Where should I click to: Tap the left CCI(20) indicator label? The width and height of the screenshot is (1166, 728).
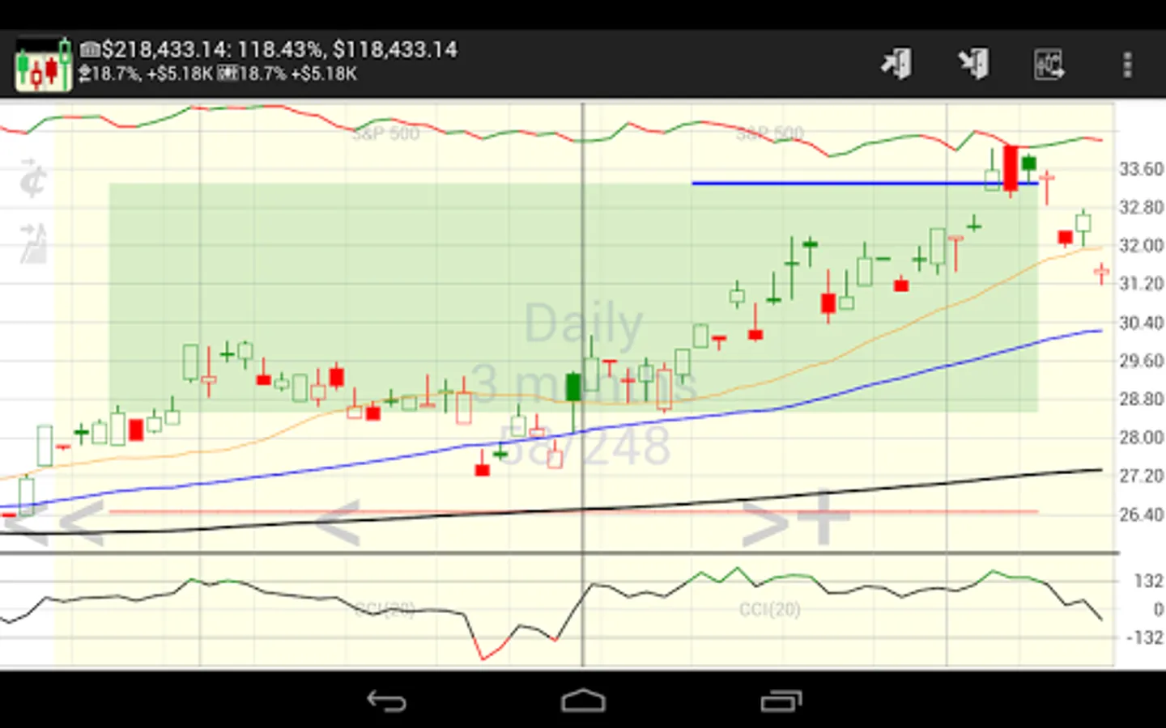[385, 609]
